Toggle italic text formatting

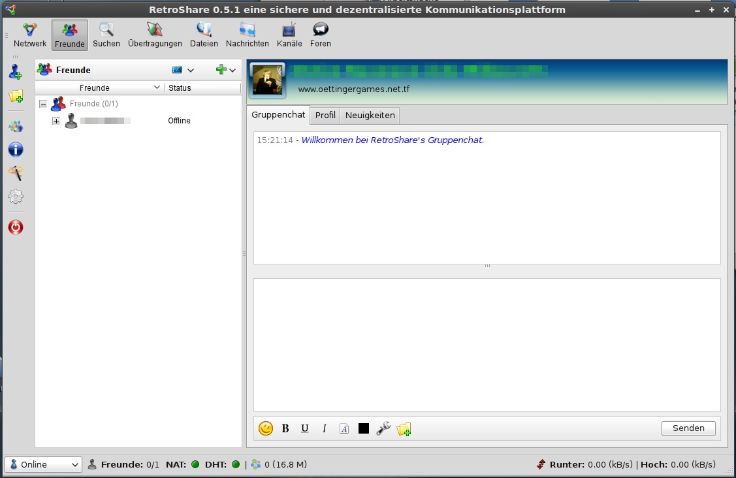click(x=325, y=428)
